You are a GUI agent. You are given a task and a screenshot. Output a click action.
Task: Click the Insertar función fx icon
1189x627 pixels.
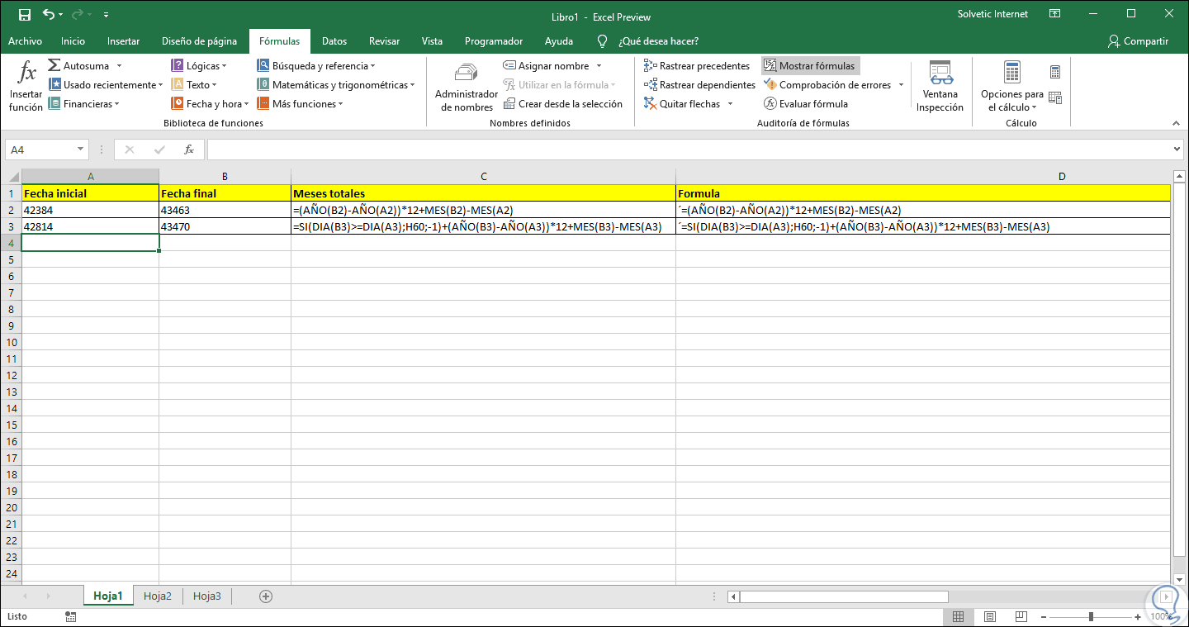[x=26, y=74]
